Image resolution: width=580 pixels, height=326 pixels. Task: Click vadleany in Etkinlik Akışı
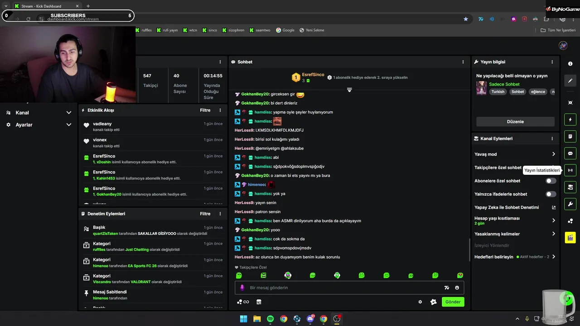pos(102,124)
